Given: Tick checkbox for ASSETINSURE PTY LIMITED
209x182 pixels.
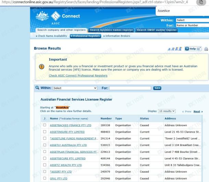Looking at the screenshot, I should tap(45, 132).
